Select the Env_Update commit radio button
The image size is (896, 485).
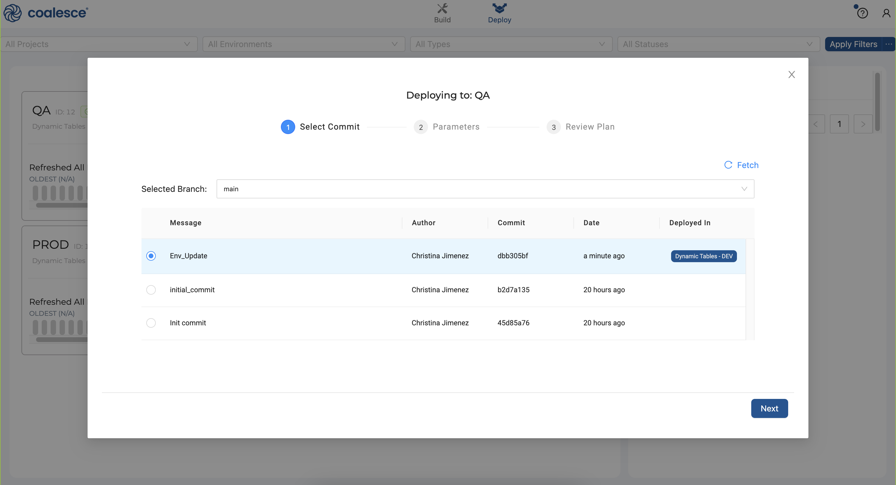(151, 256)
